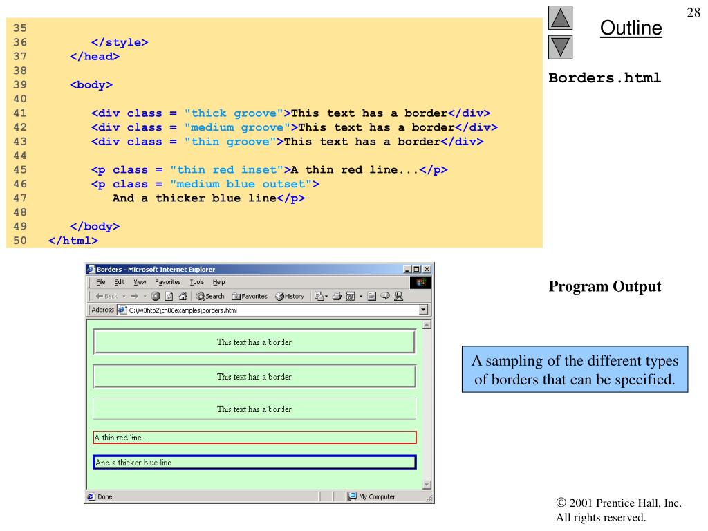Click the Messenger person icon

399,296
